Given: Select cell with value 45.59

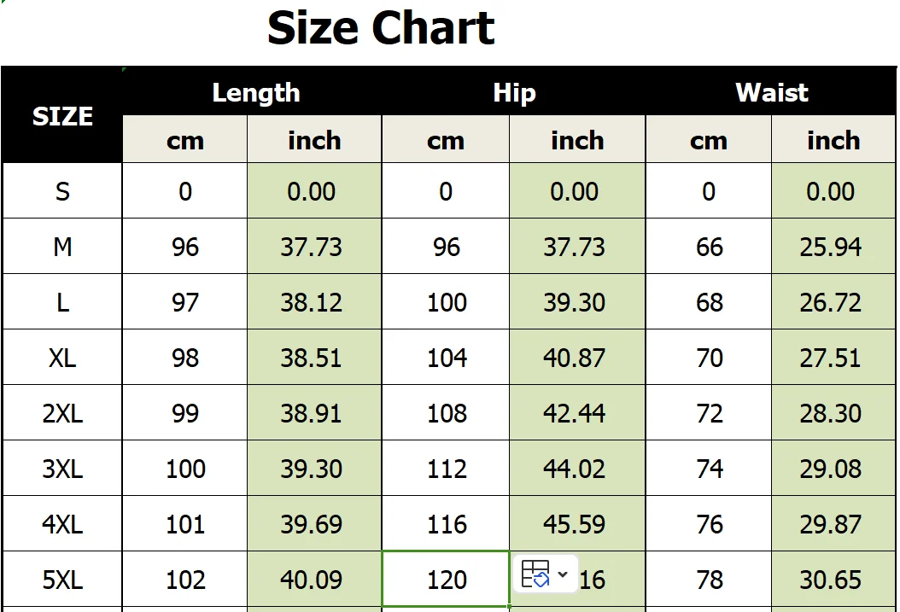Looking at the screenshot, I should pyautogui.click(x=575, y=524).
